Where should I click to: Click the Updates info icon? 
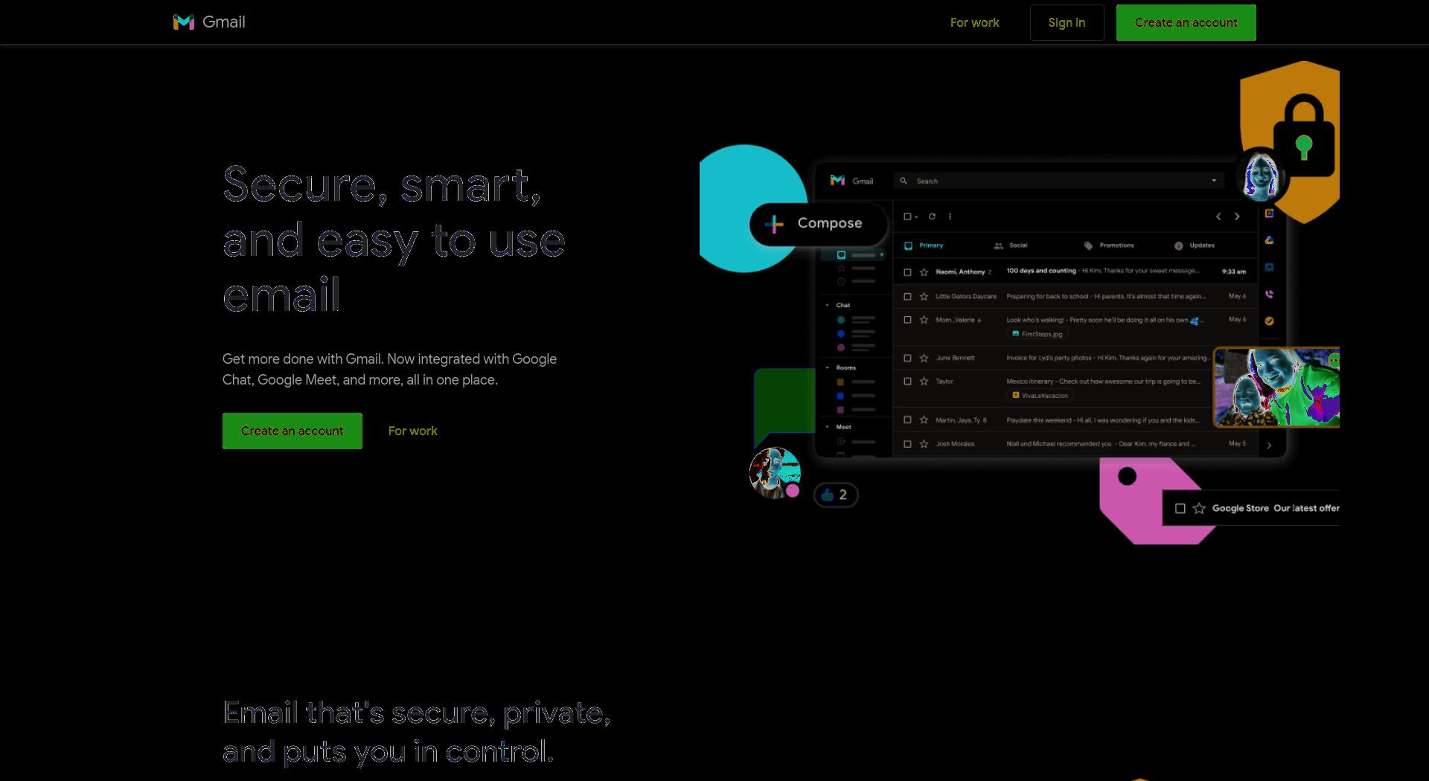(1178, 245)
